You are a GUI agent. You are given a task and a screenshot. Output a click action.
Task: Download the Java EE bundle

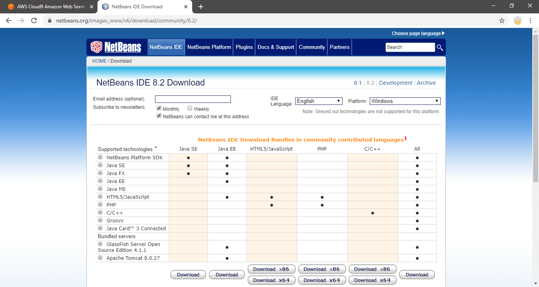(x=227, y=275)
